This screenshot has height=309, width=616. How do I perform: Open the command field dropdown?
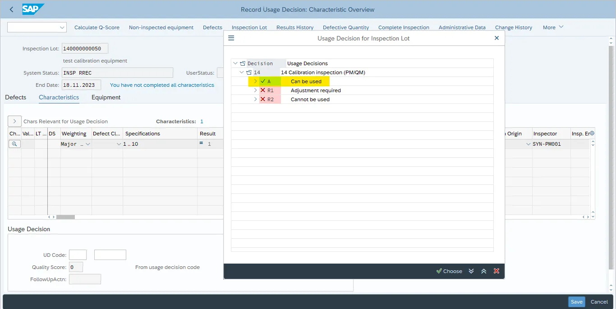(62, 27)
